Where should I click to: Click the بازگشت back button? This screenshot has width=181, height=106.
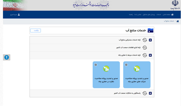click(x=36, y=31)
